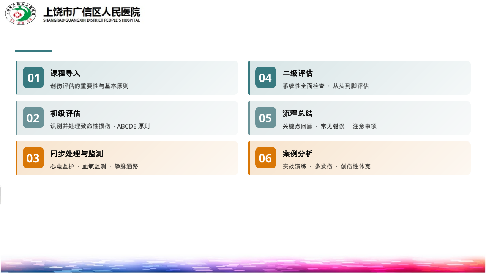Click the teal accent line above the cards
Viewport: 486px width, 273px height.
click(33, 50)
